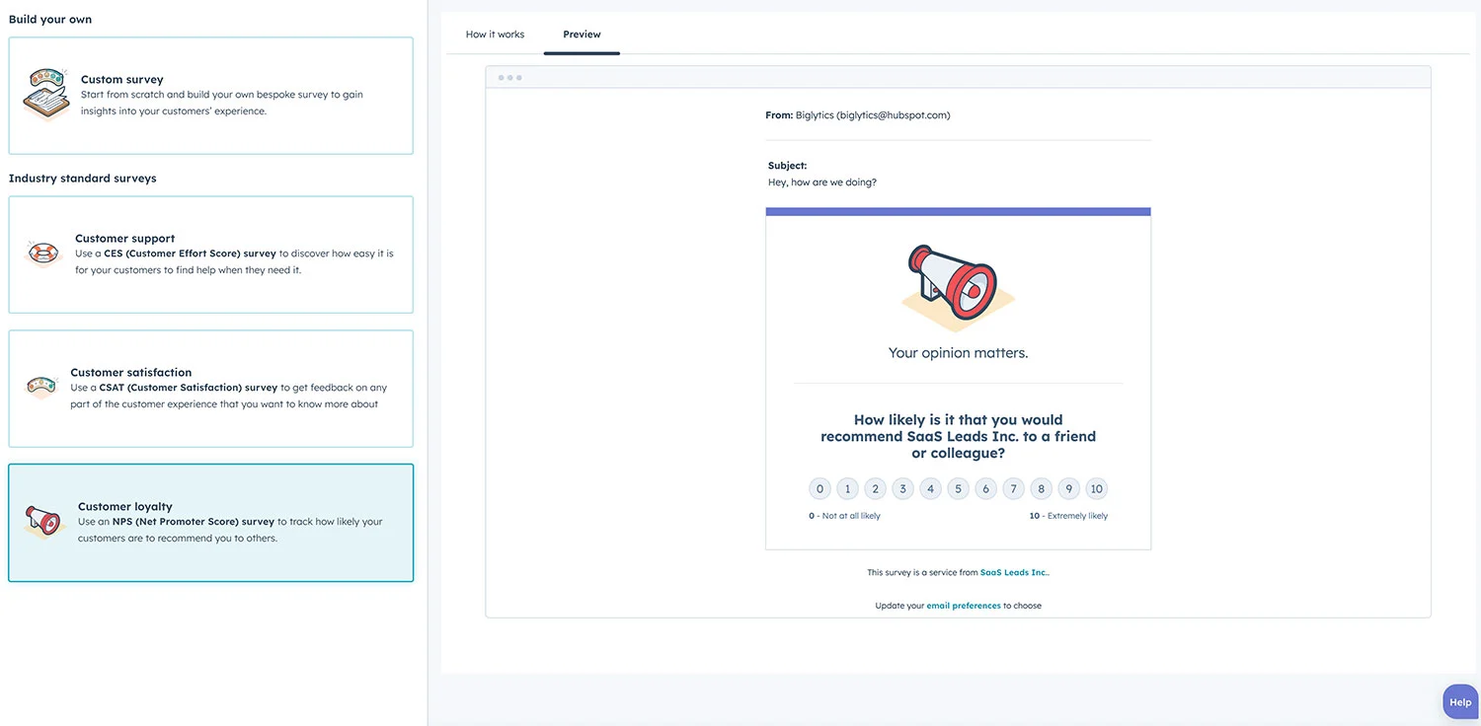
Task: Click the Customer support lifebuoy icon
Action: click(x=42, y=254)
